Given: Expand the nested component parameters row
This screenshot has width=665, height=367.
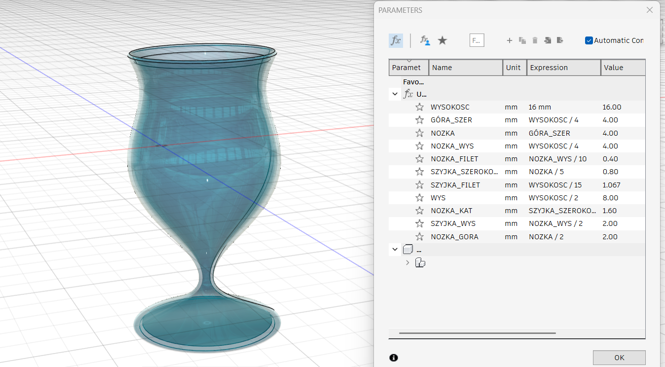Looking at the screenshot, I should click(x=407, y=262).
